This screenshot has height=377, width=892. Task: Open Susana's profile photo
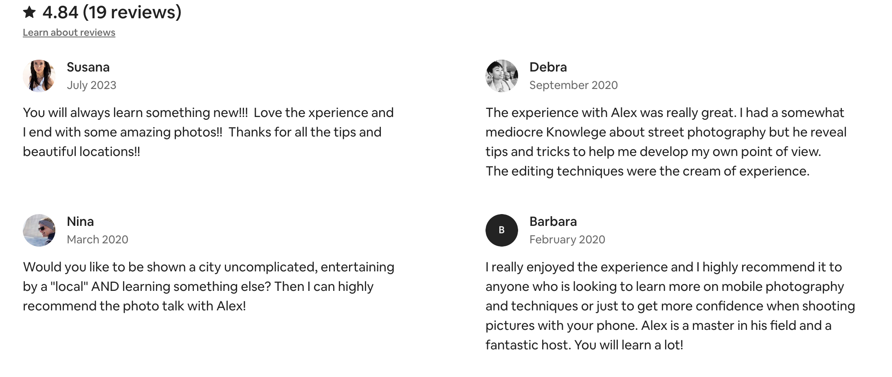[39, 76]
